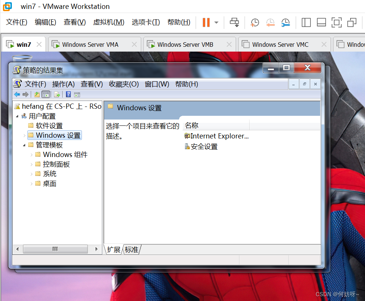
Task: Open the Recycle Bin on the desktop
Action: pyautogui.click(x=22, y=58)
